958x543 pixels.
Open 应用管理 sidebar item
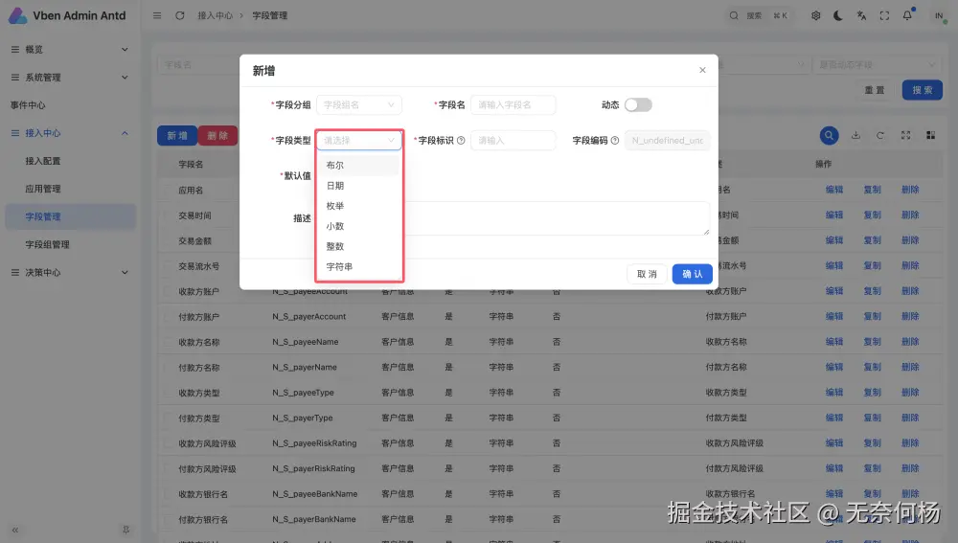tap(70, 189)
